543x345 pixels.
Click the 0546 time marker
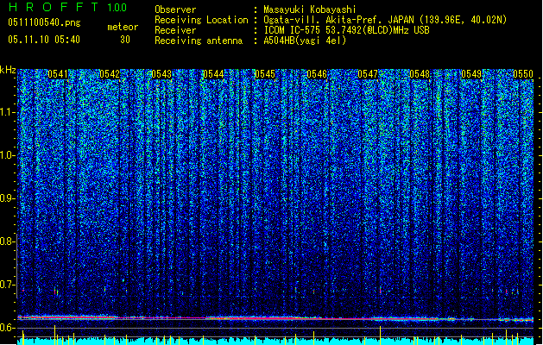[317, 74]
